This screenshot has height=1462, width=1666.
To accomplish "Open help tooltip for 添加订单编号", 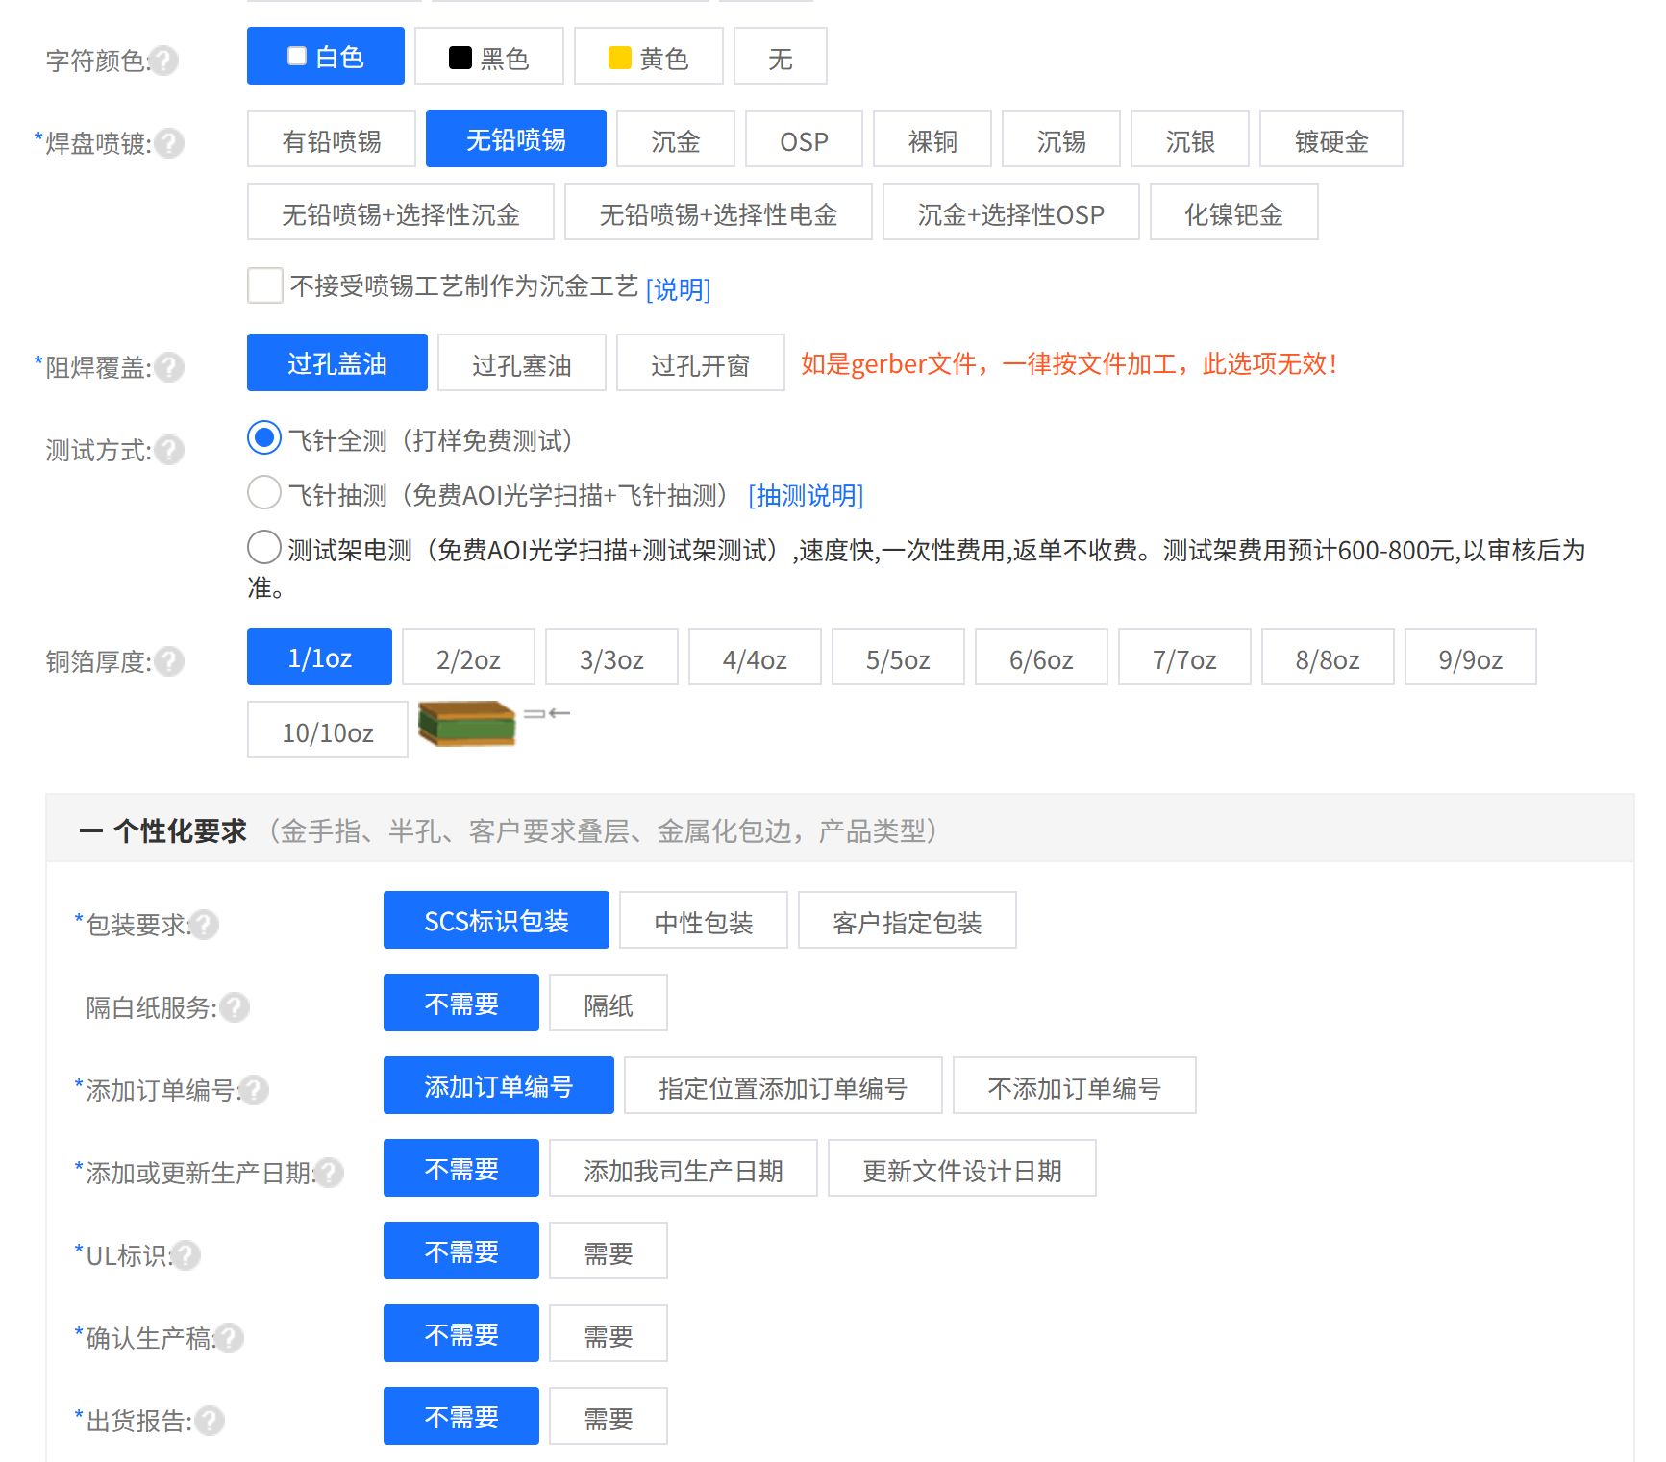I will coord(254,1091).
